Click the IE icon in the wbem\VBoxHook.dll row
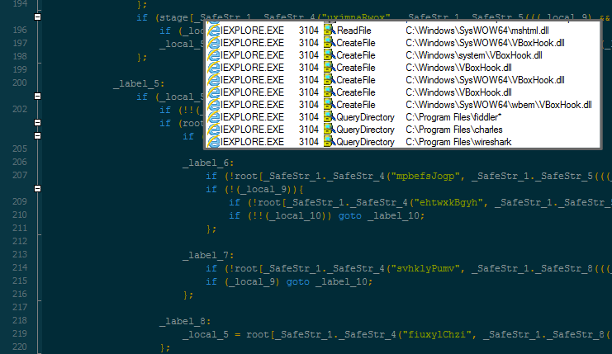 pyautogui.click(x=214, y=105)
